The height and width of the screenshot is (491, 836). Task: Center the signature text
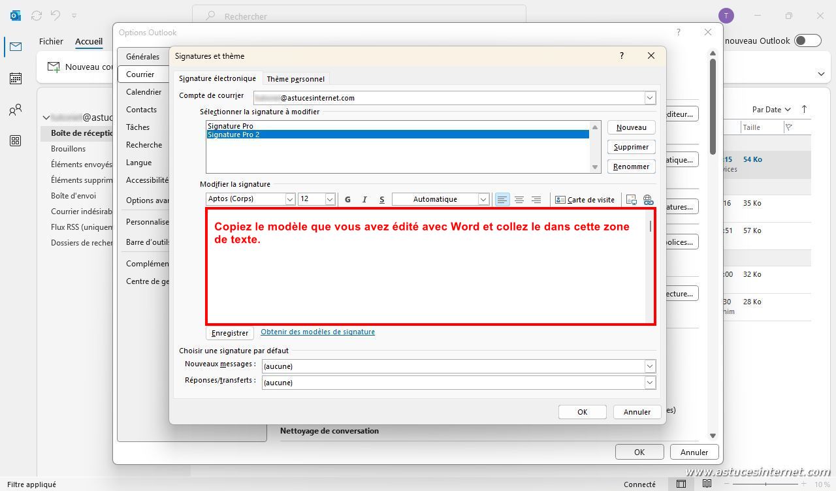tap(519, 200)
